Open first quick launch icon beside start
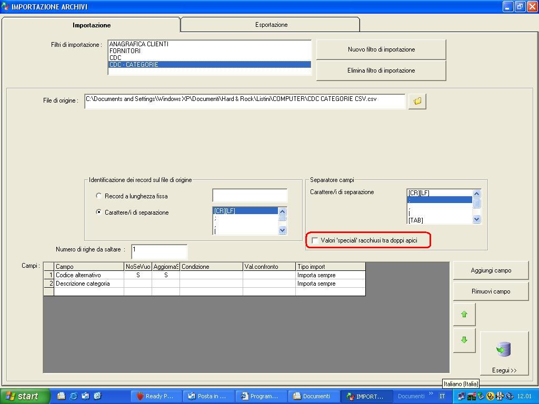539x404 pixels. coord(62,396)
